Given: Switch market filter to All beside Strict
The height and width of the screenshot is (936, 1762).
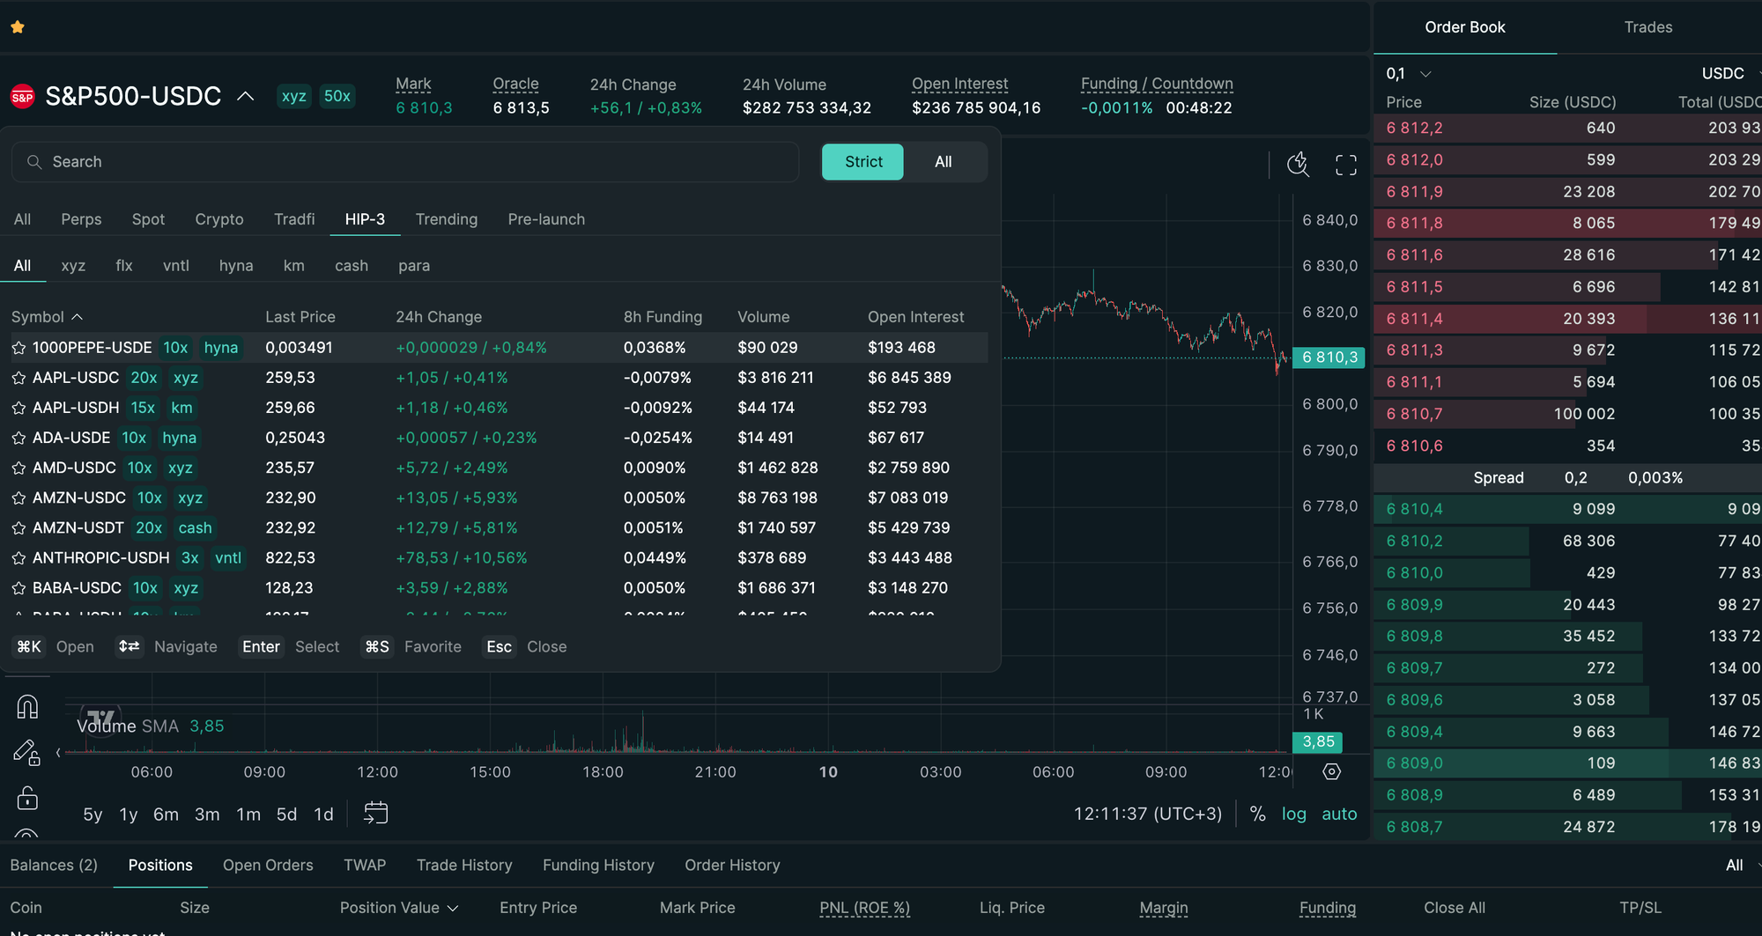Looking at the screenshot, I should 944,162.
